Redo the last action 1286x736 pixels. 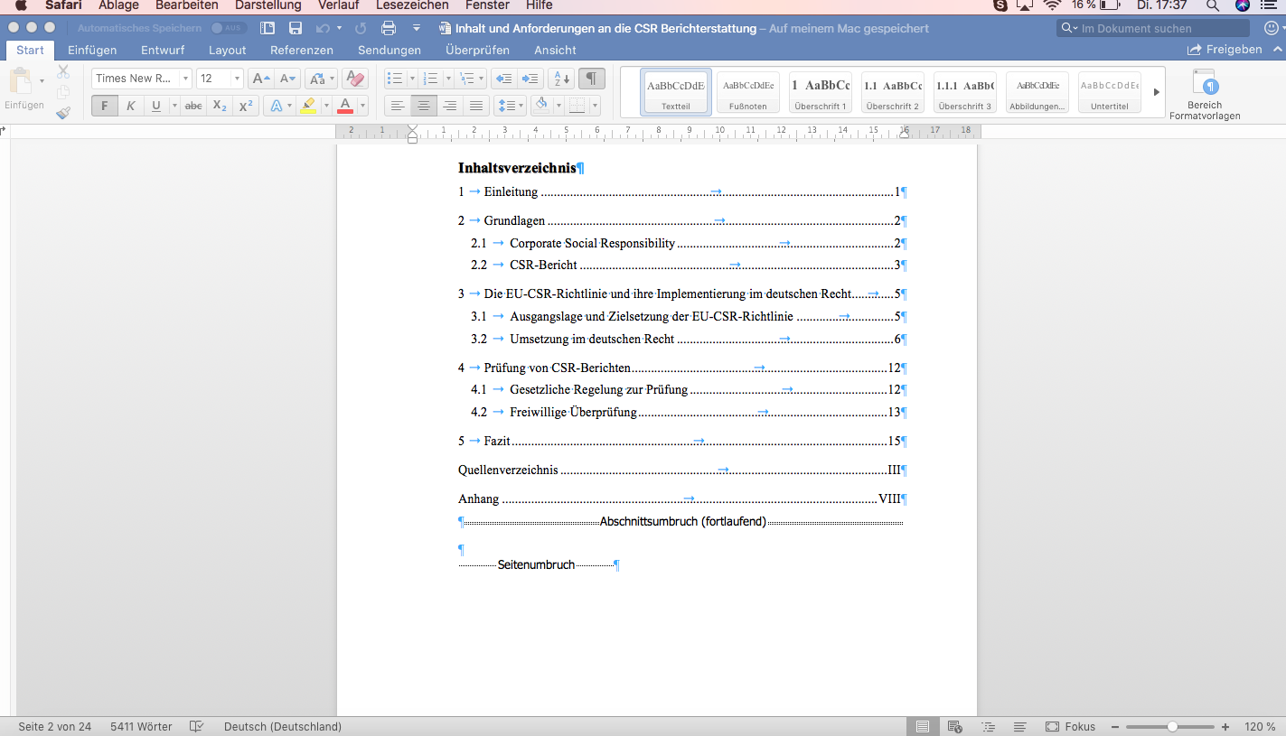tap(361, 28)
